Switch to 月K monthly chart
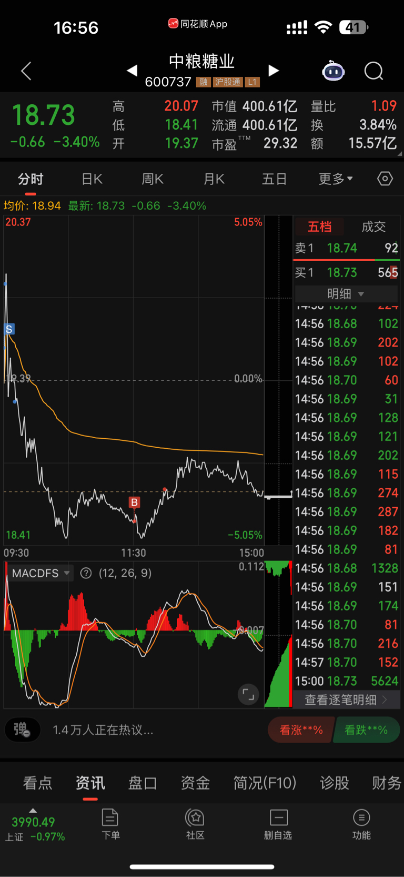 214,179
